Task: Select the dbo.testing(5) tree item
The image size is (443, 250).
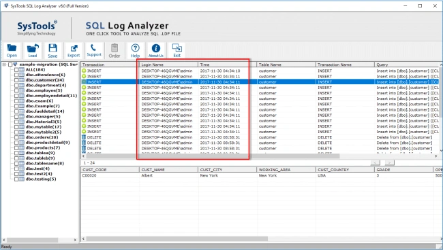Action: (x=41, y=179)
